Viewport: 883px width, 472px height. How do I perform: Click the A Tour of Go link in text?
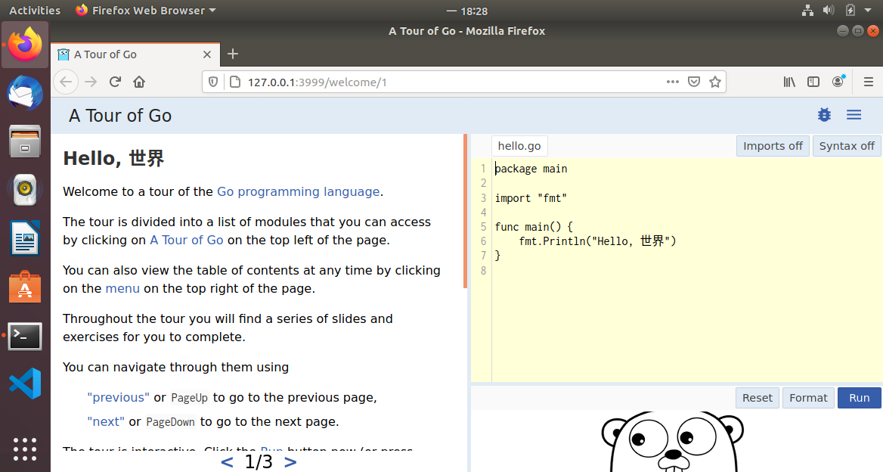[x=187, y=240]
